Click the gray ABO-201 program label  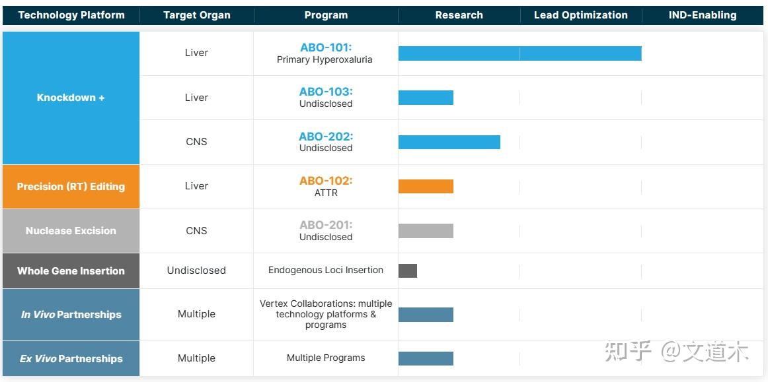coord(326,226)
